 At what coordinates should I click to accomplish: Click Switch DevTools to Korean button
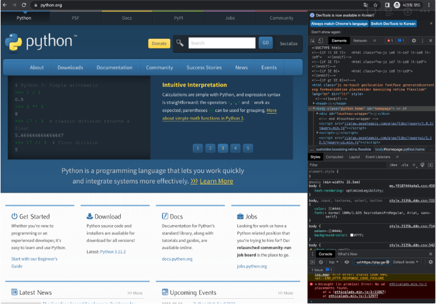[393, 24]
